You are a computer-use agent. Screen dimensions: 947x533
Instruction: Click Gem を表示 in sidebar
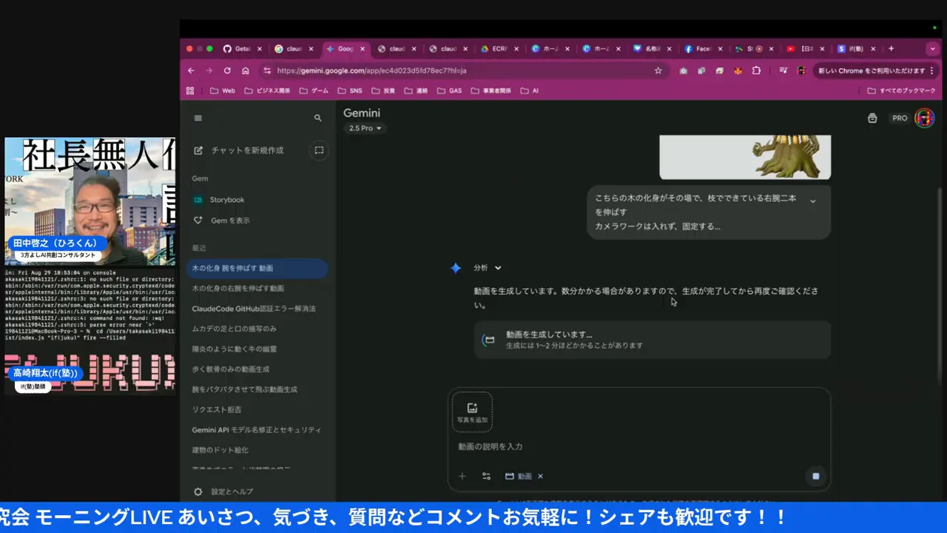[x=230, y=221]
